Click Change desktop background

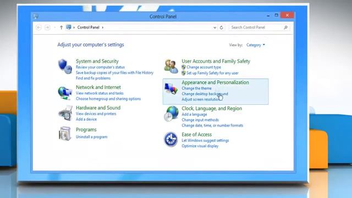pyautogui.click(x=205, y=94)
